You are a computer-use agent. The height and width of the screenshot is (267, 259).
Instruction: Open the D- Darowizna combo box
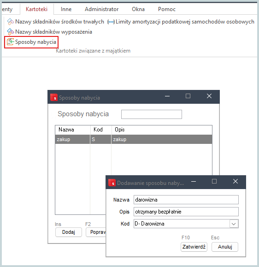(186, 224)
